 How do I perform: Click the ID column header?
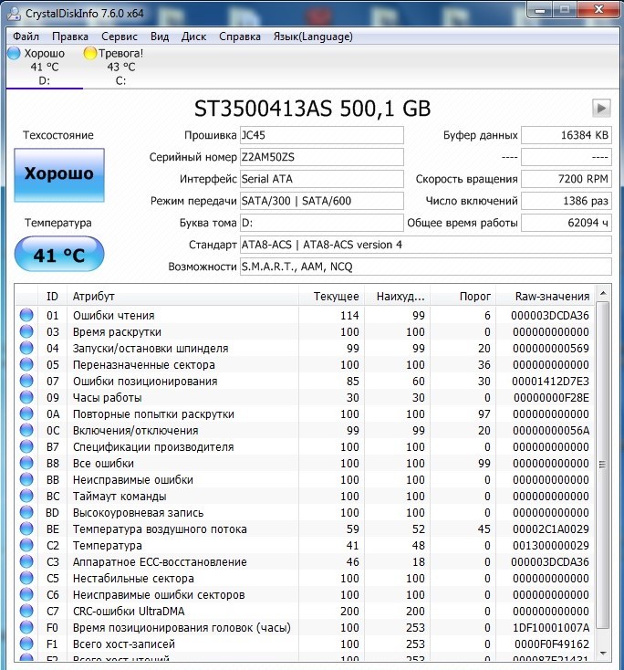pos(52,296)
